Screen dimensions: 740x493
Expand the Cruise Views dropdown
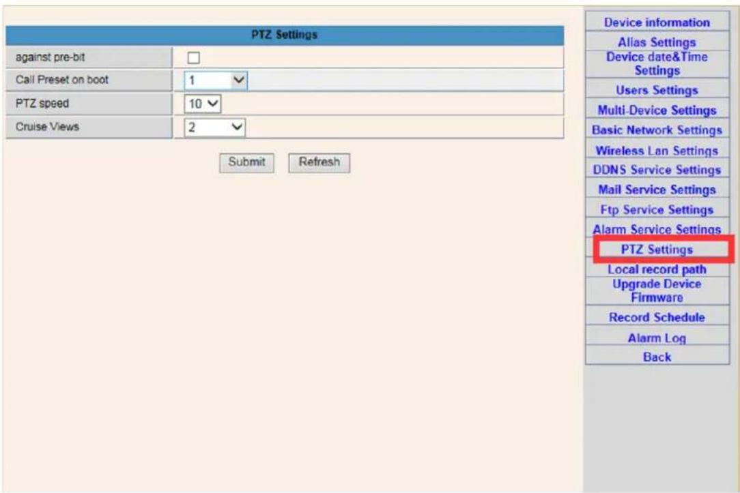tap(215, 127)
